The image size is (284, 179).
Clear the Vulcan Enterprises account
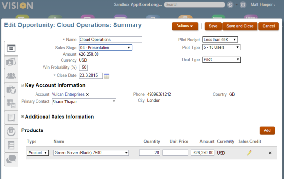click(x=87, y=95)
